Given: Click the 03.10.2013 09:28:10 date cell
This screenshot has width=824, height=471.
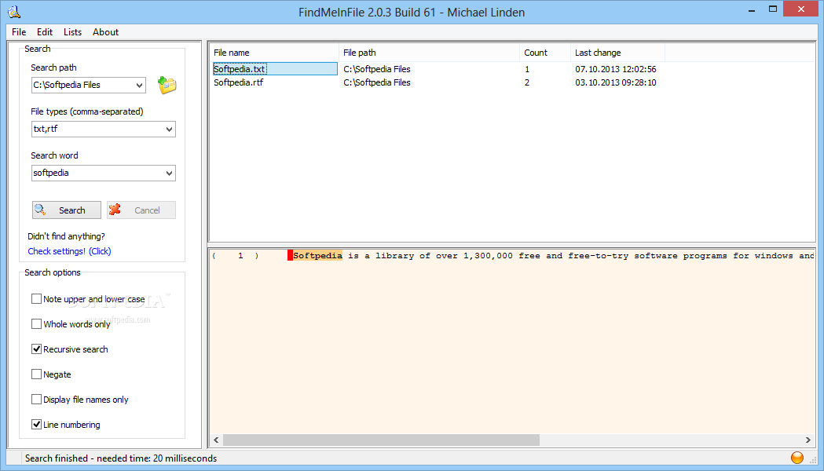Looking at the screenshot, I should [615, 82].
